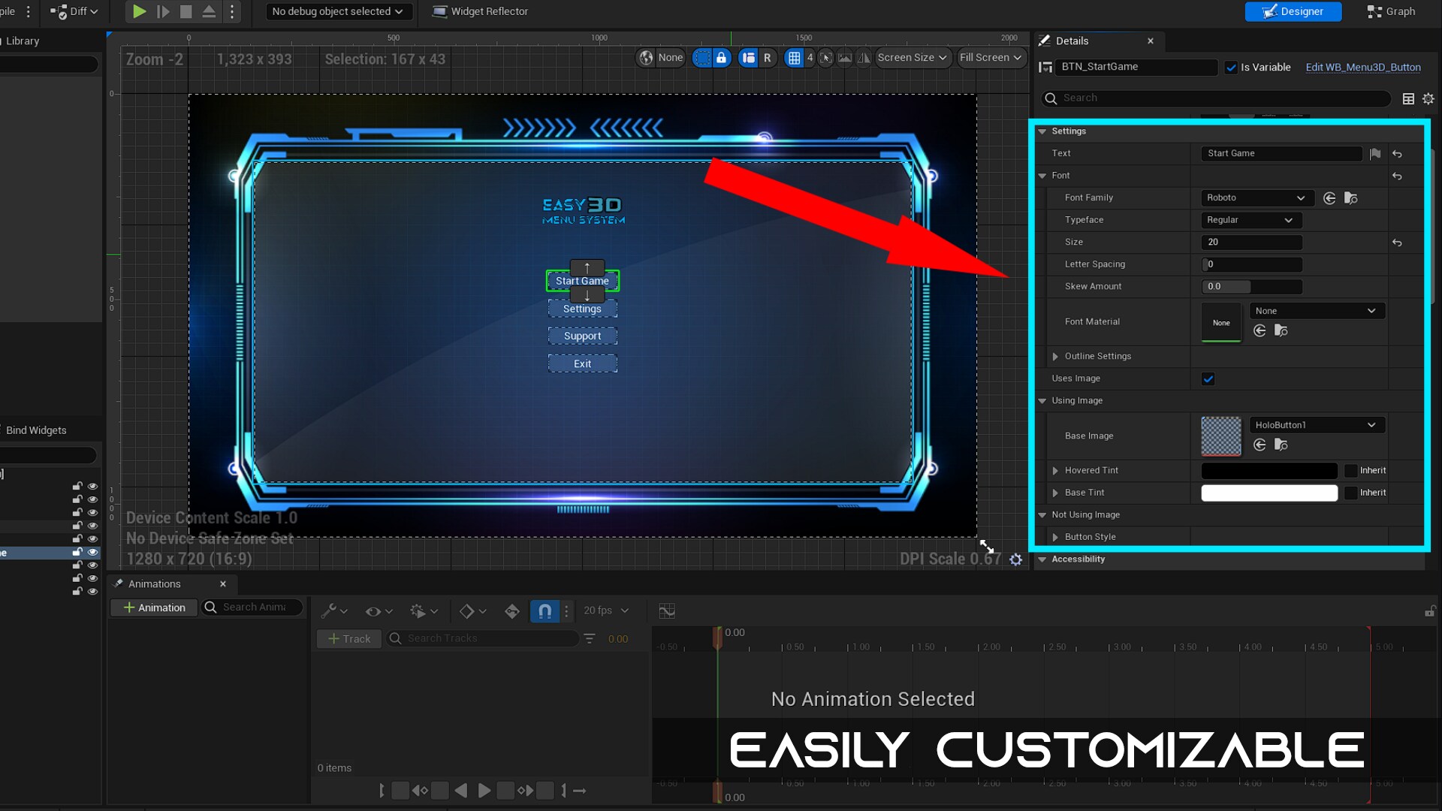Open the Screen Size dropdown
The height and width of the screenshot is (811, 1442).
coord(912,58)
